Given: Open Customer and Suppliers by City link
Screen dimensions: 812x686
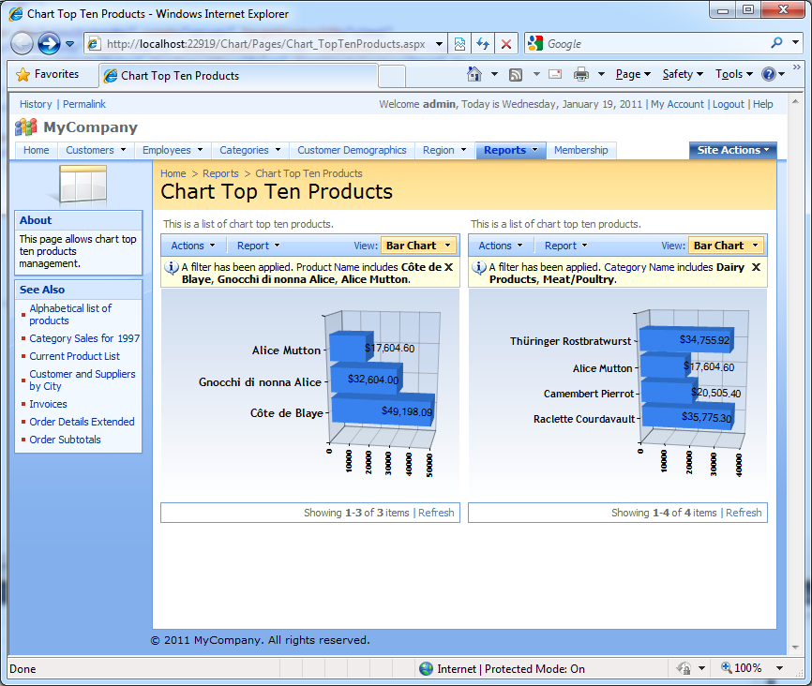Looking at the screenshot, I should tap(83, 380).
